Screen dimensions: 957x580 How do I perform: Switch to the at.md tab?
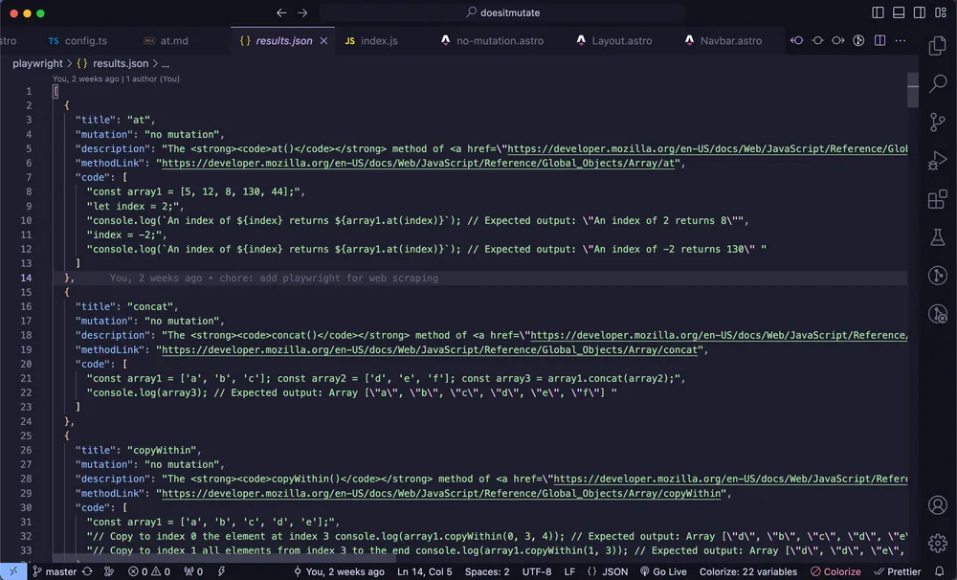coord(166,41)
